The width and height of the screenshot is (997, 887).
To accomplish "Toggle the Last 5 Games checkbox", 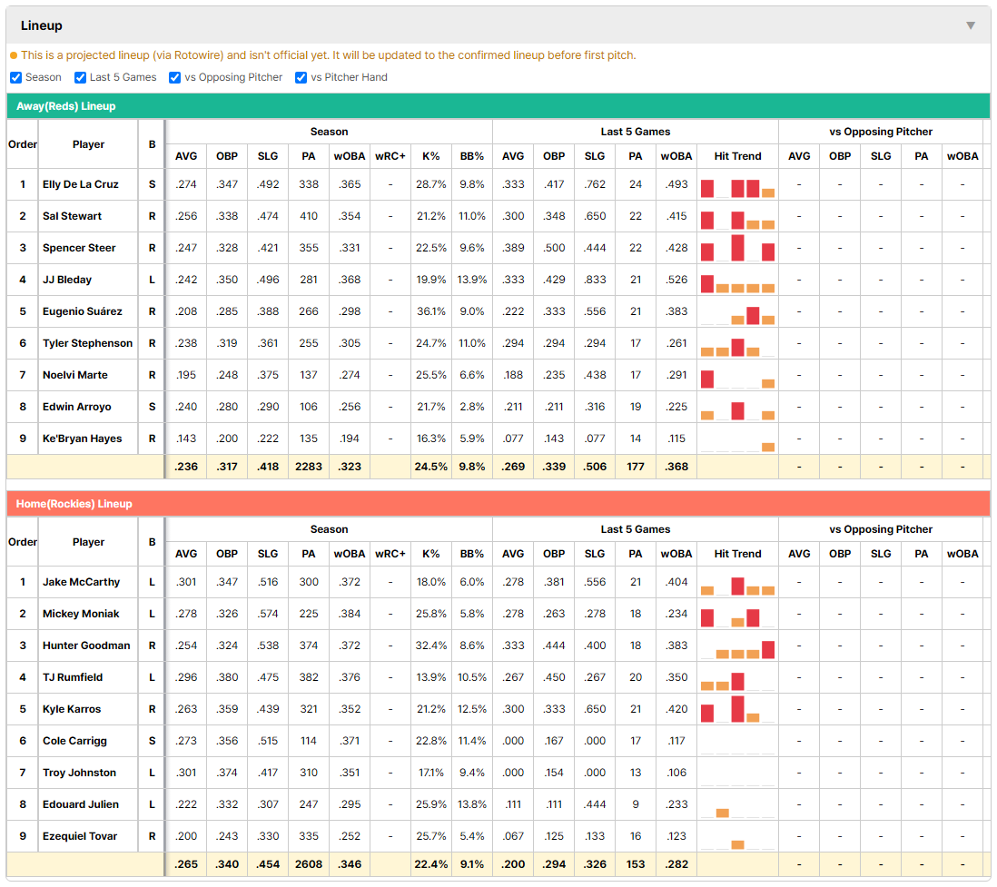I will (x=80, y=77).
